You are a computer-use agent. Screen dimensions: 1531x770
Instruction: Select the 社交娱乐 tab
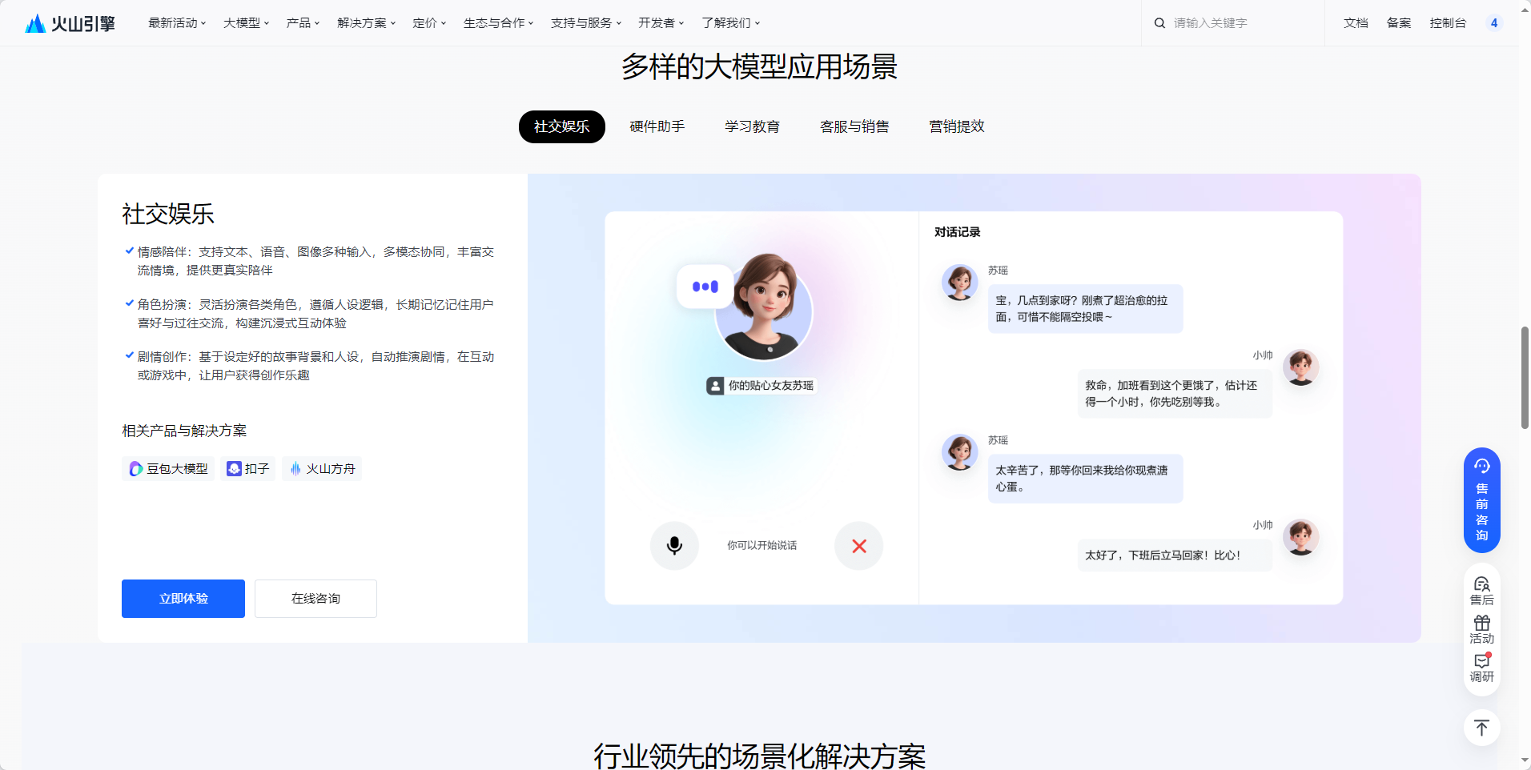pyautogui.click(x=562, y=126)
